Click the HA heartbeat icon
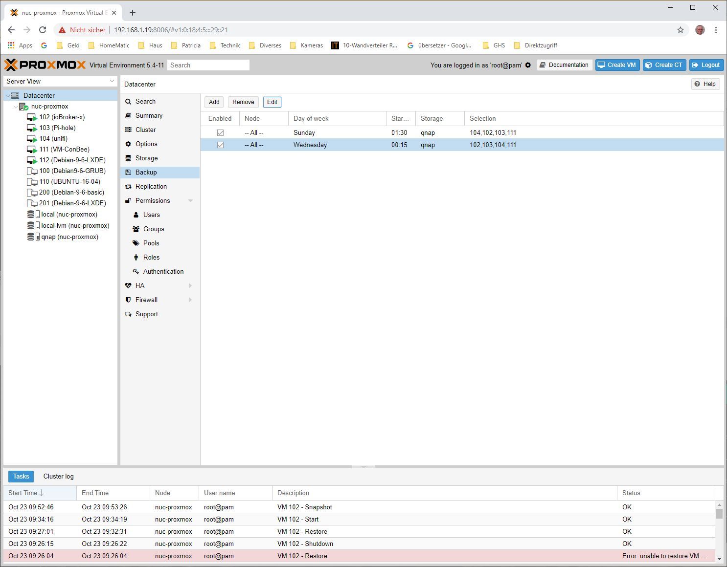 [x=128, y=285]
